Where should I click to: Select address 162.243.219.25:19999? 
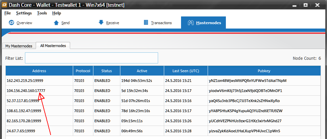tap(25, 81)
